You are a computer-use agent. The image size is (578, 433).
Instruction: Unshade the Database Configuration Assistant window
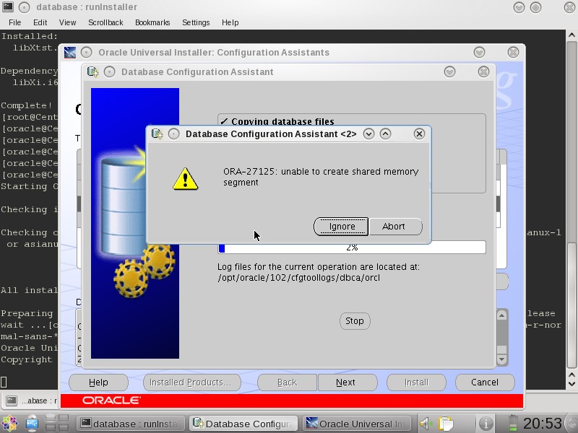pyautogui.click(x=449, y=71)
